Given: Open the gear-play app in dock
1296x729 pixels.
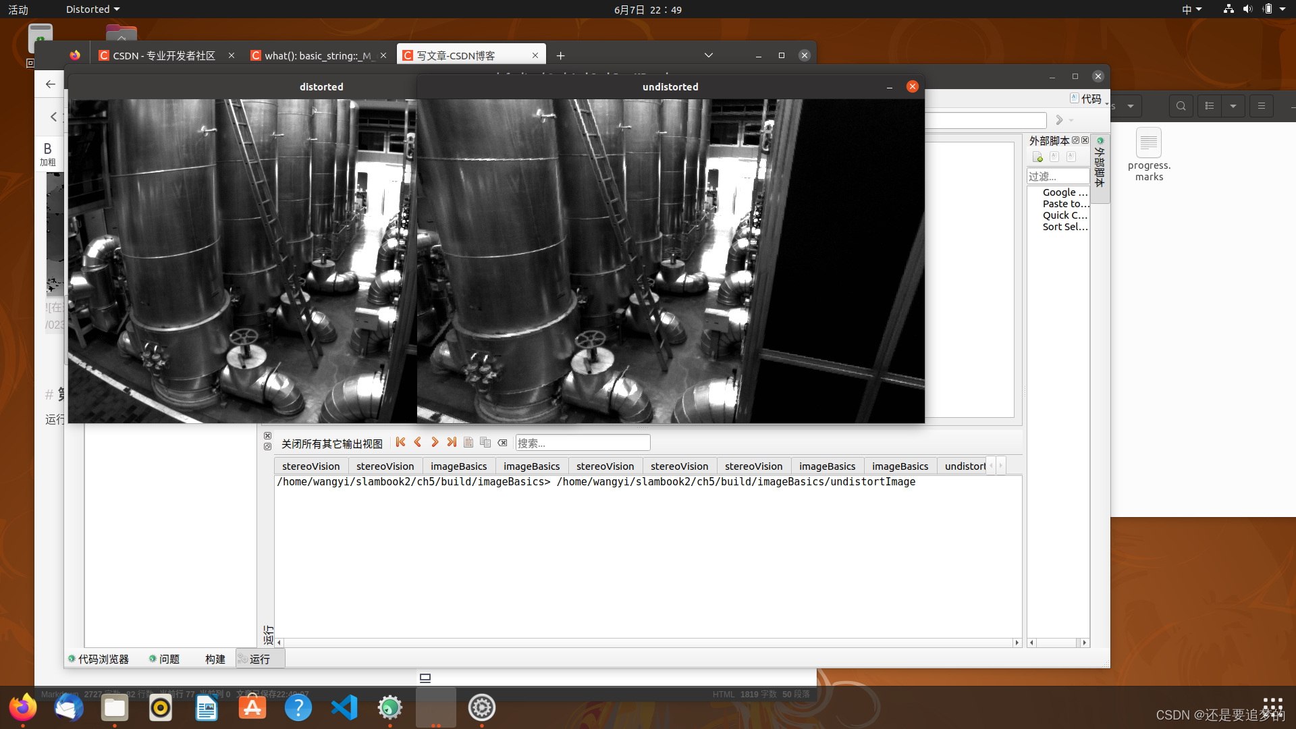Looking at the screenshot, I should tap(482, 707).
